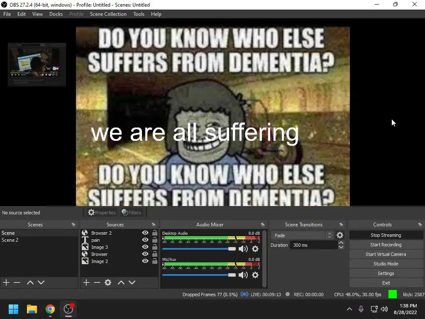Open source properties gear in Sources toolbar
The height and width of the screenshot is (319, 425).
[x=108, y=282]
